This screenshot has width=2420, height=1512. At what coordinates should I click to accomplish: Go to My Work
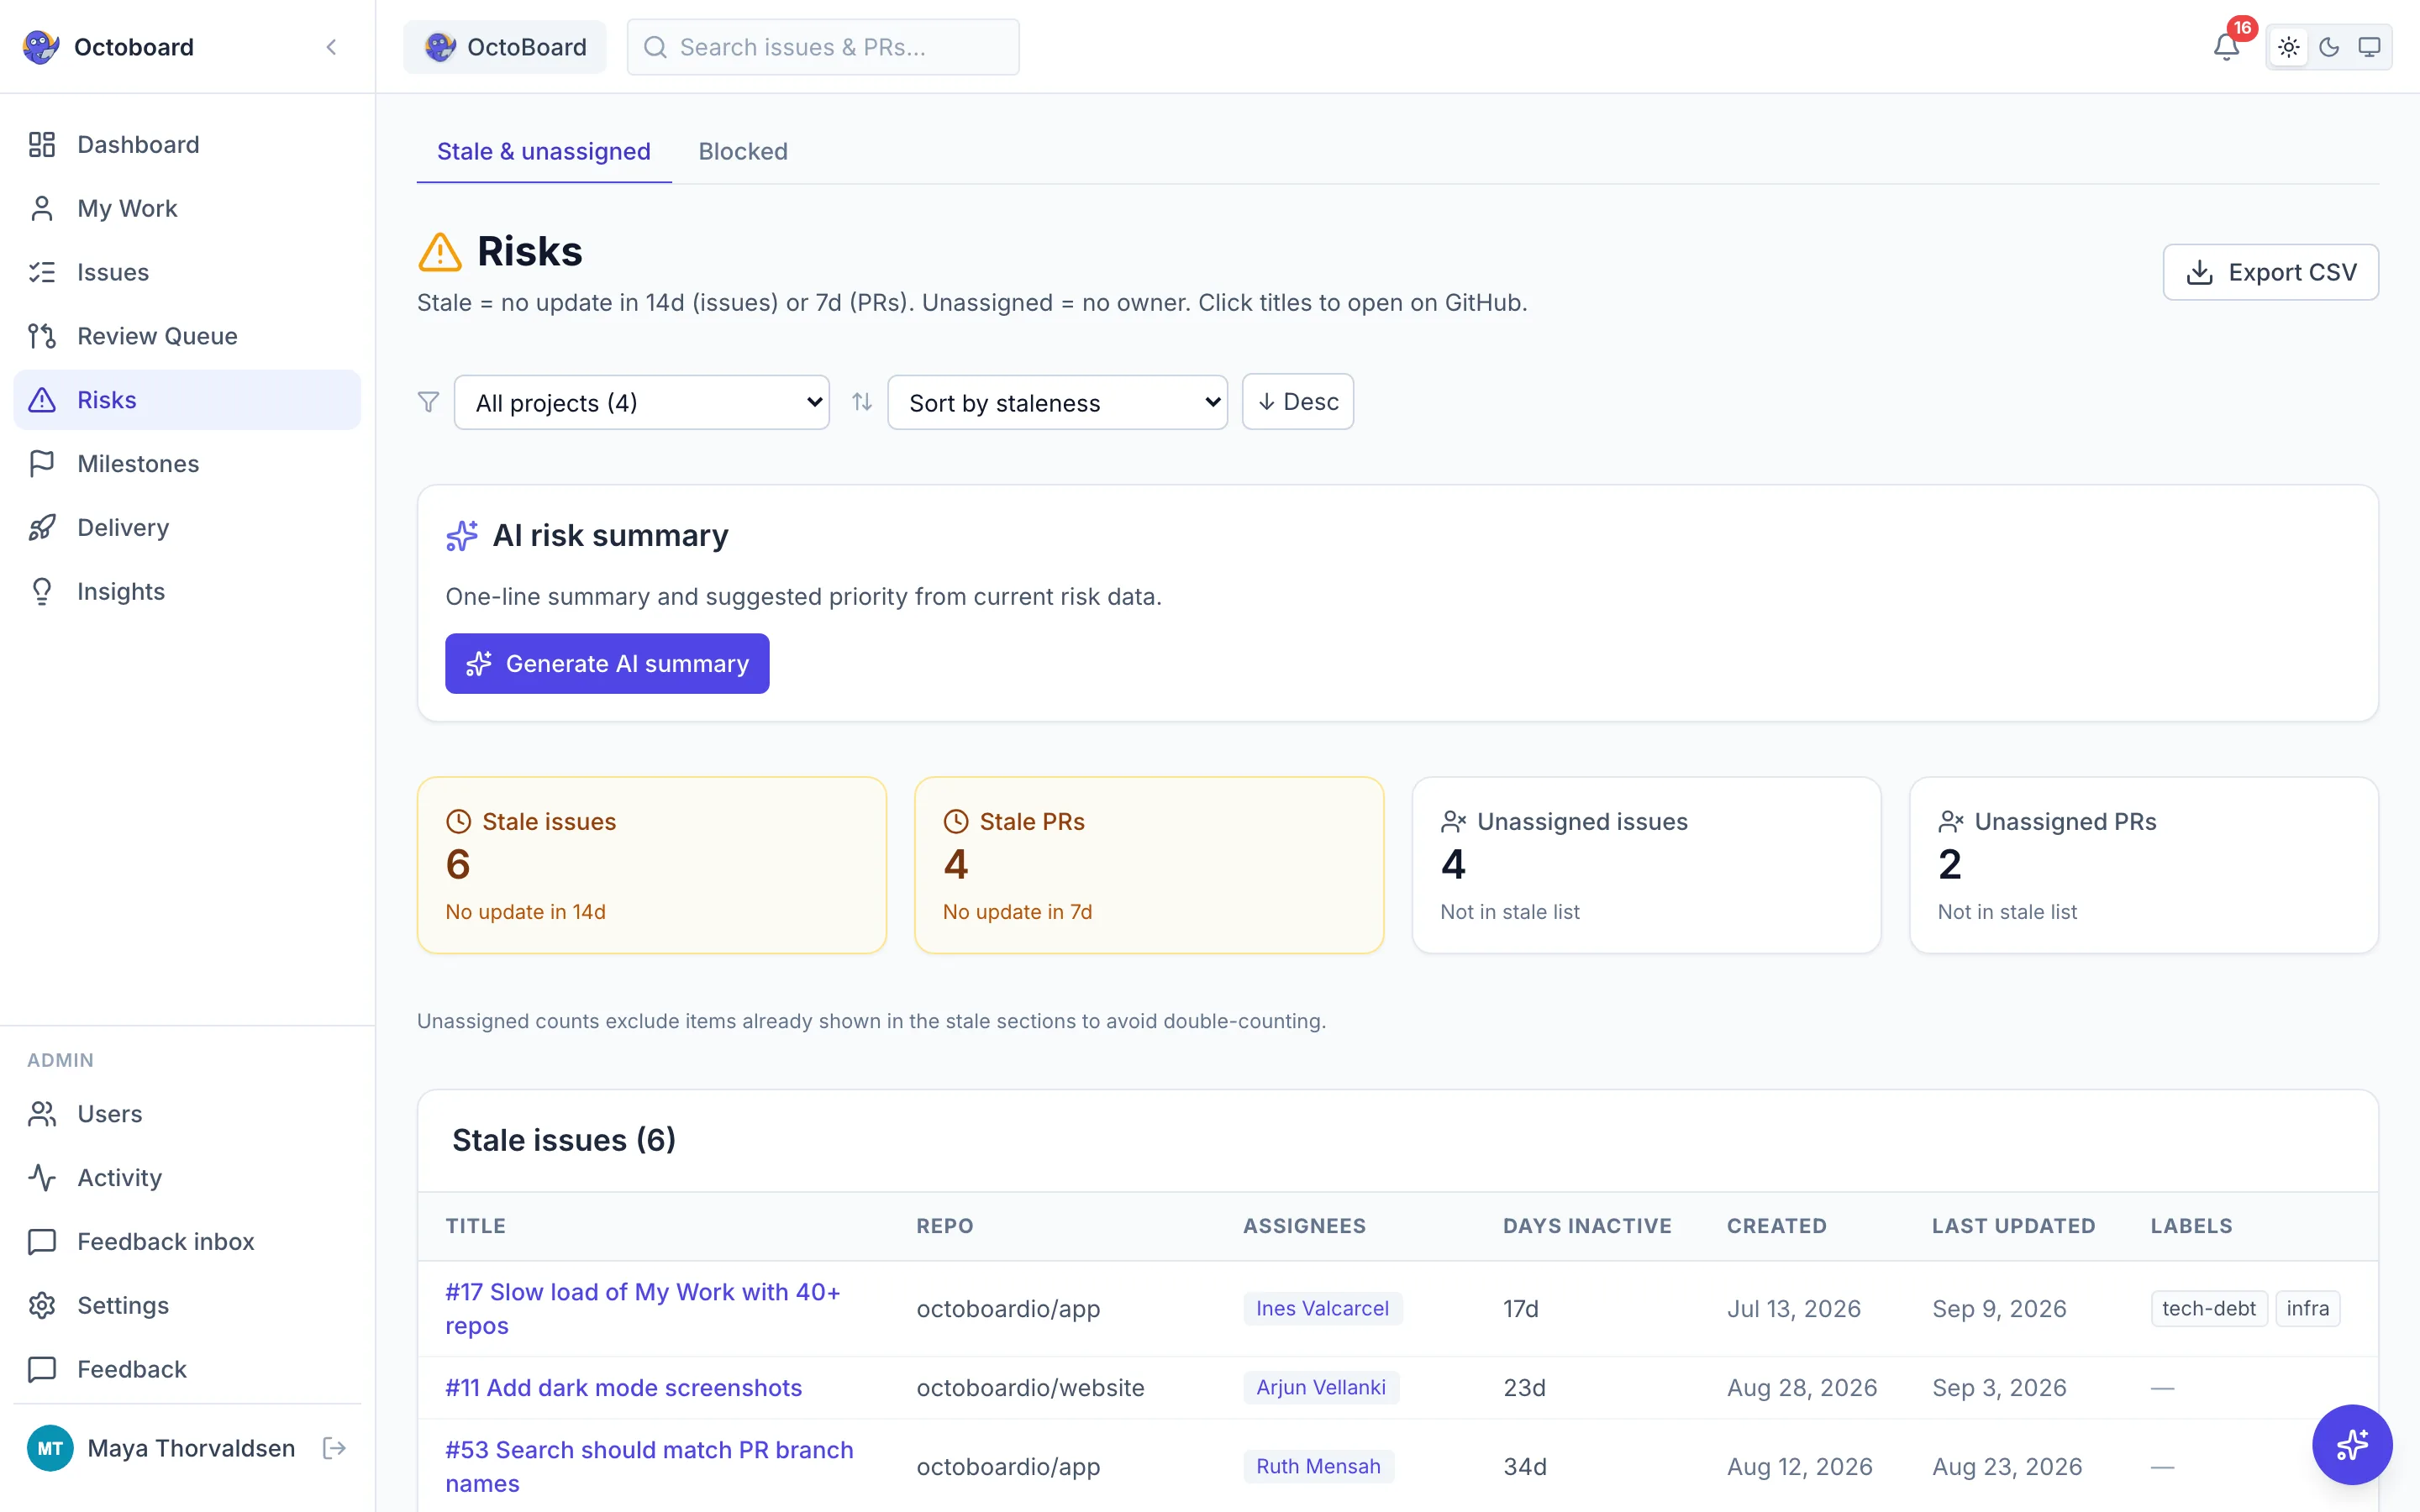pos(187,208)
